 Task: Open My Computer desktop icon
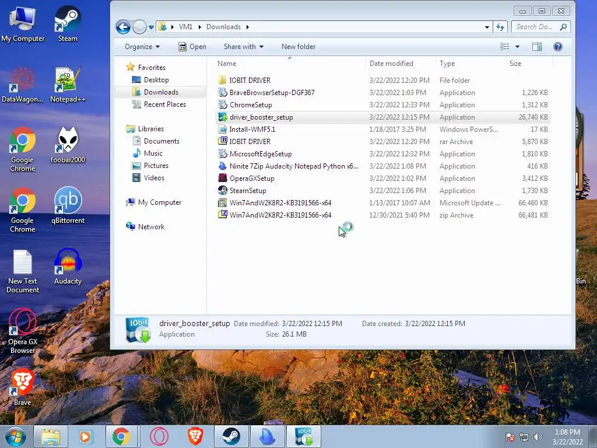23,23
